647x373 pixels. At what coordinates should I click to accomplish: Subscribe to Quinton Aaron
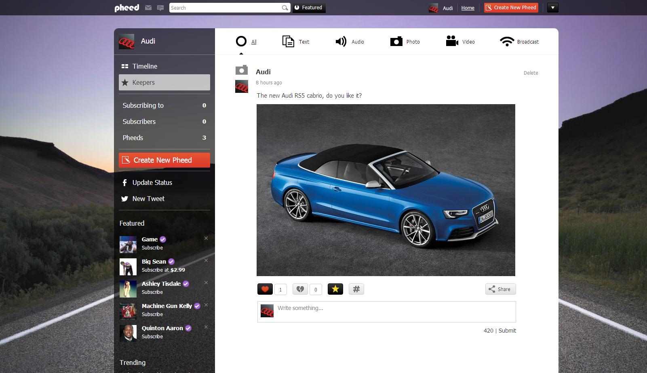(x=152, y=337)
